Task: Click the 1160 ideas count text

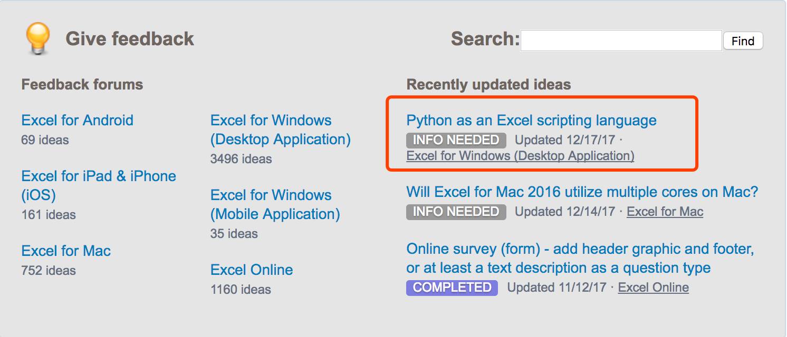Action: [241, 290]
